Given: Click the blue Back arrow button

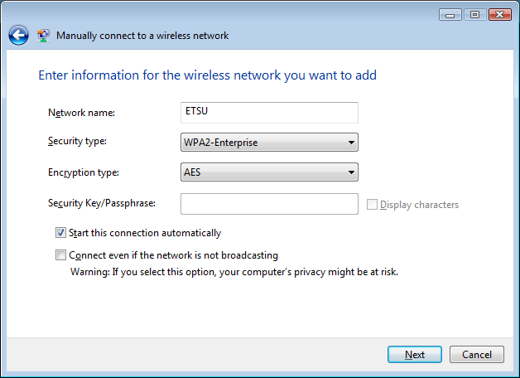Looking at the screenshot, I should (18, 36).
